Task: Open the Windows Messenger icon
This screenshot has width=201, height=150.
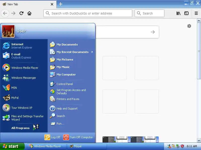Action: [x=6, y=78]
